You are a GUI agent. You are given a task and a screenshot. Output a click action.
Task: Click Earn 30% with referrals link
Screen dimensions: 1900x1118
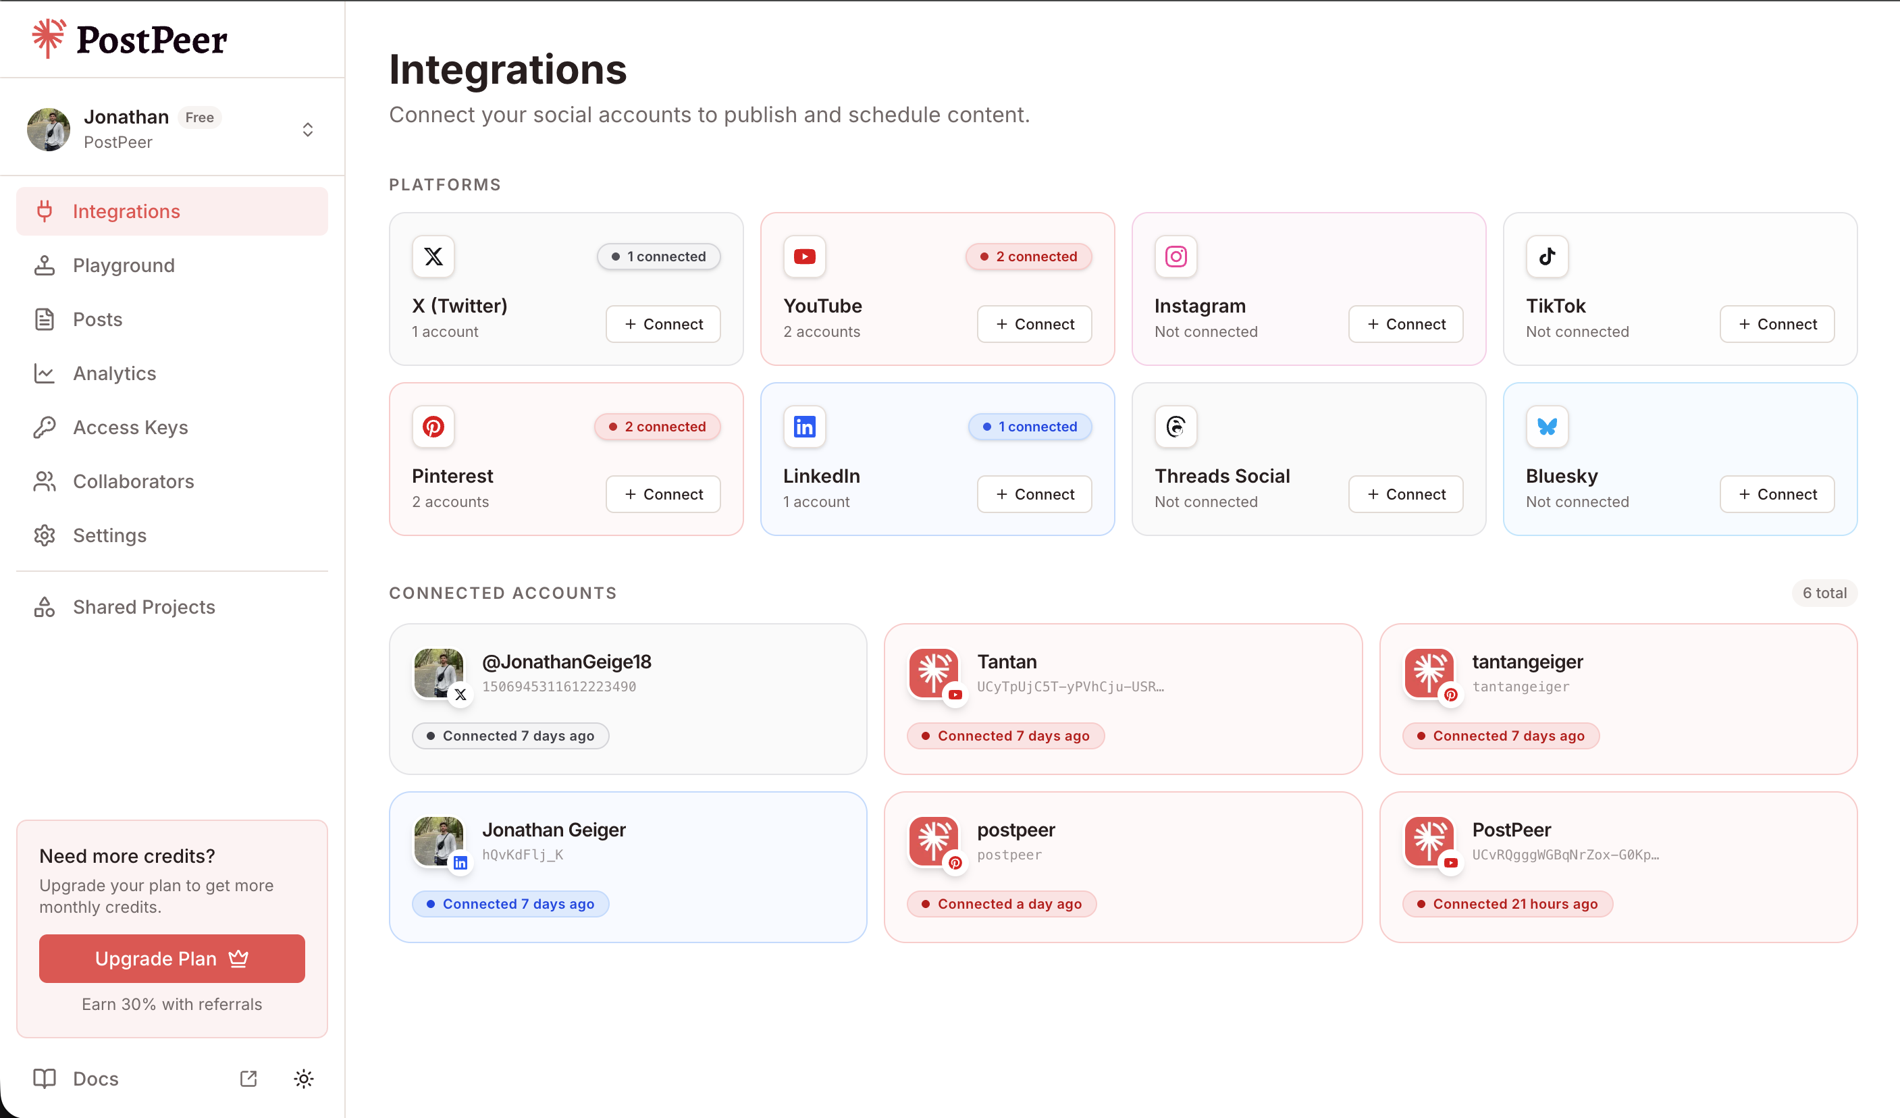pos(172,1004)
